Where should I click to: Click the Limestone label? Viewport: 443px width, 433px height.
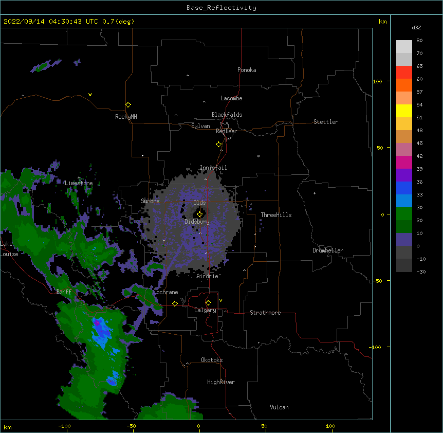coord(79,183)
